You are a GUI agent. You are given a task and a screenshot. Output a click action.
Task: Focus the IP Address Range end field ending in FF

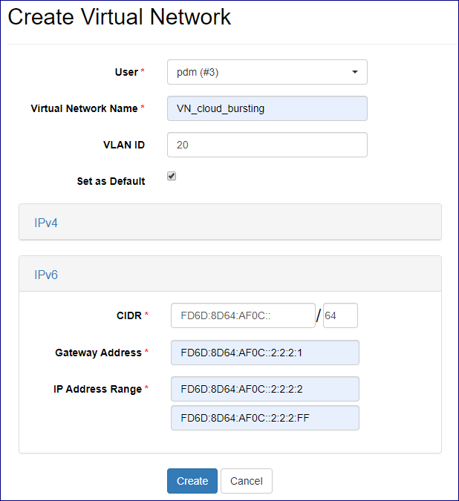pyautogui.click(x=264, y=418)
